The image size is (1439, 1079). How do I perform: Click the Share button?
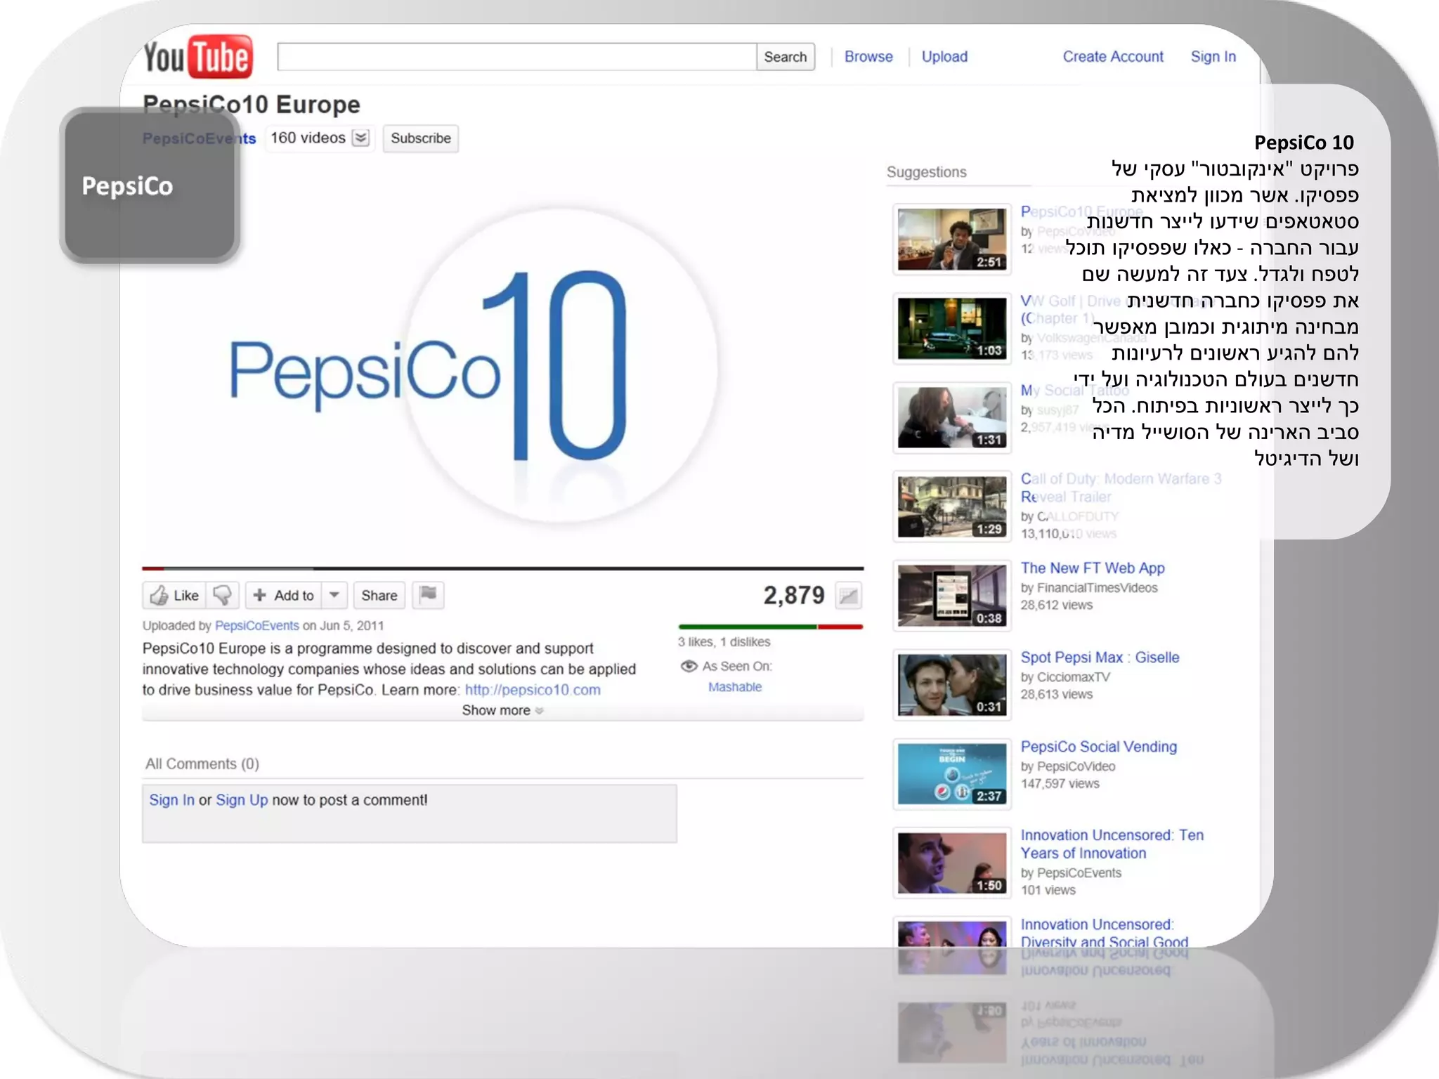point(379,596)
